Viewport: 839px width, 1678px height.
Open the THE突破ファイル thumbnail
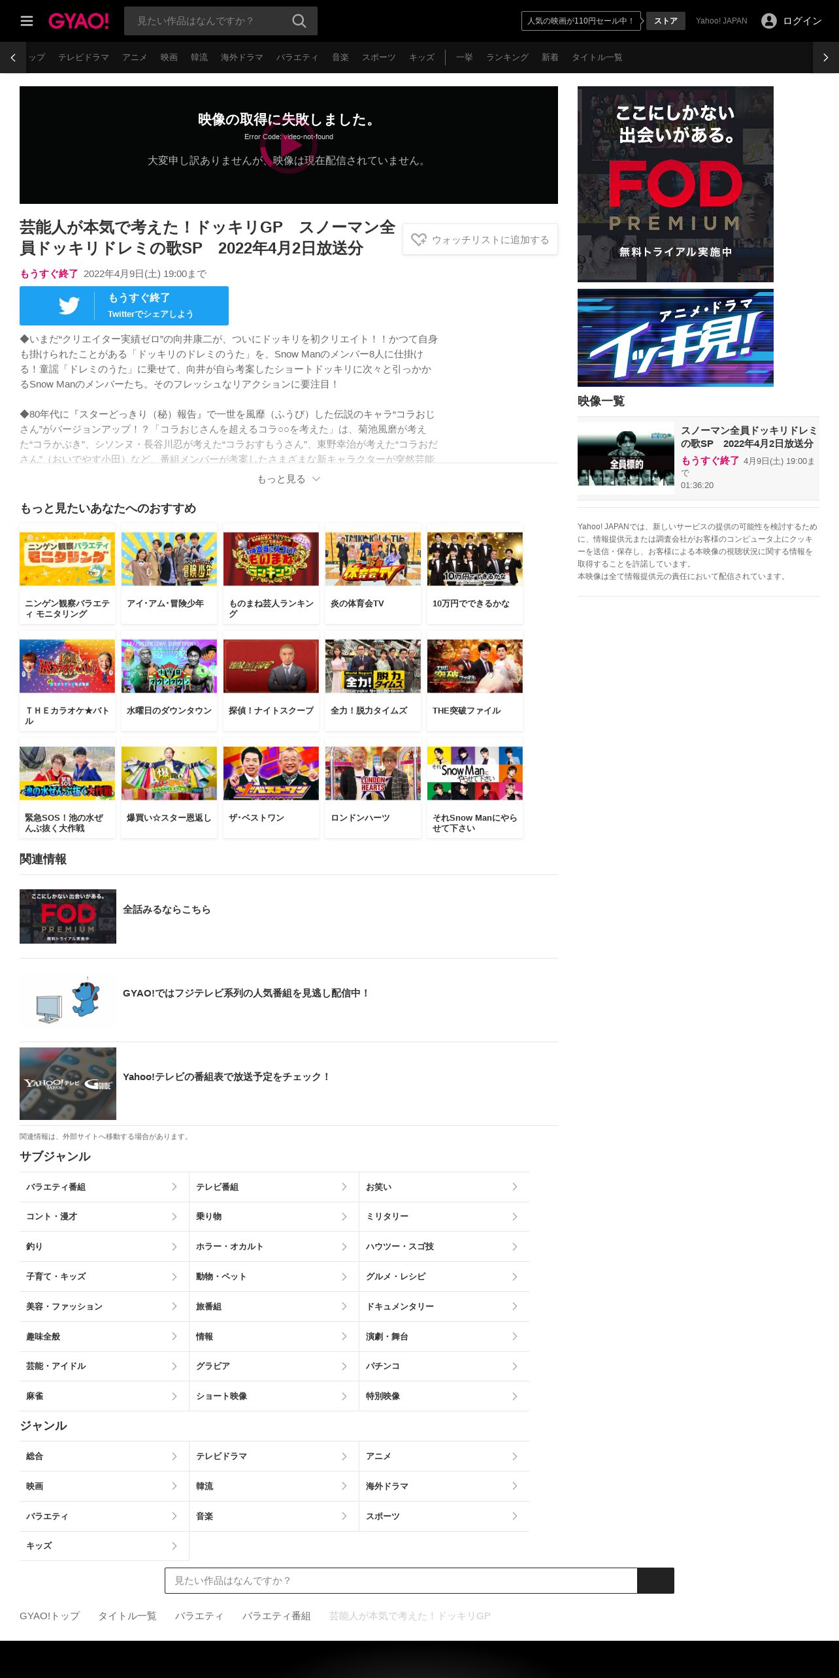[475, 666]
